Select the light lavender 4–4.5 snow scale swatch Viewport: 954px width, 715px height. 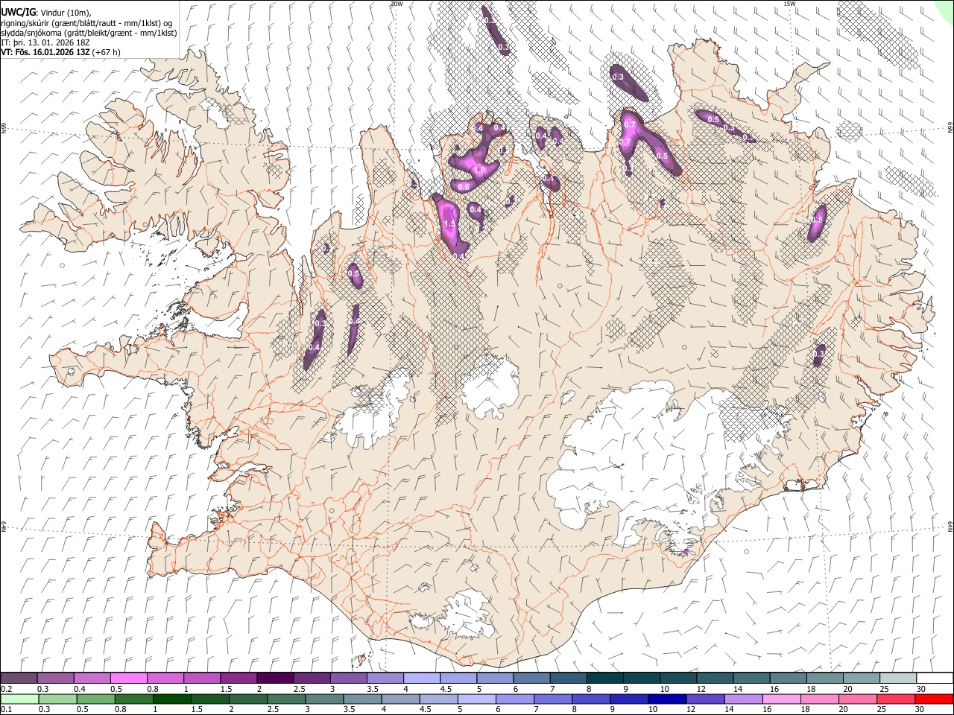coord(421,679)
